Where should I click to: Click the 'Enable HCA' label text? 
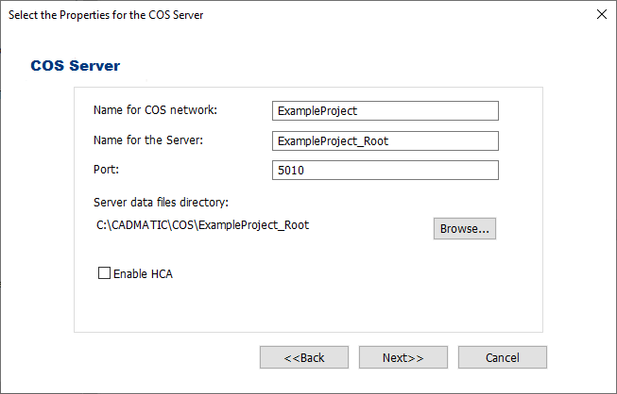(x=143, y=274)
